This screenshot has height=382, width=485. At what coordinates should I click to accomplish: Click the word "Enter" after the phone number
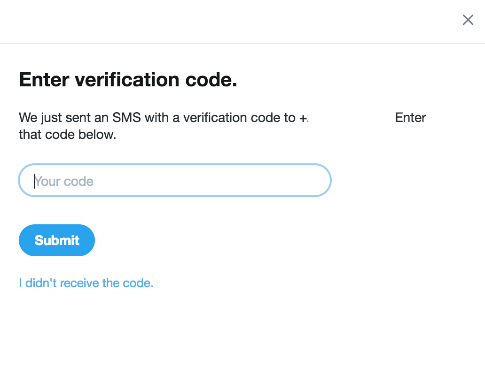pyautogui.click(x=410, y=117)
